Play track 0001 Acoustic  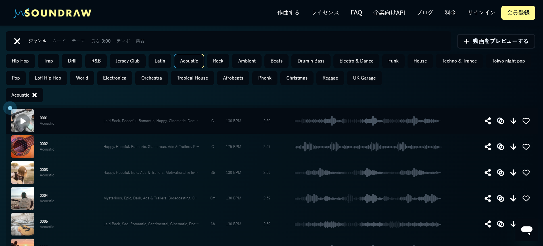point(23,121)
